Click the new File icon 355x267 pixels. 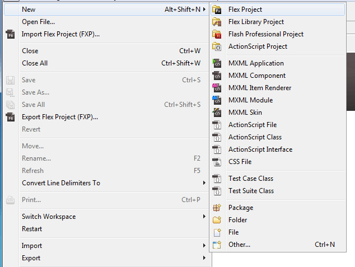(217, 232)
